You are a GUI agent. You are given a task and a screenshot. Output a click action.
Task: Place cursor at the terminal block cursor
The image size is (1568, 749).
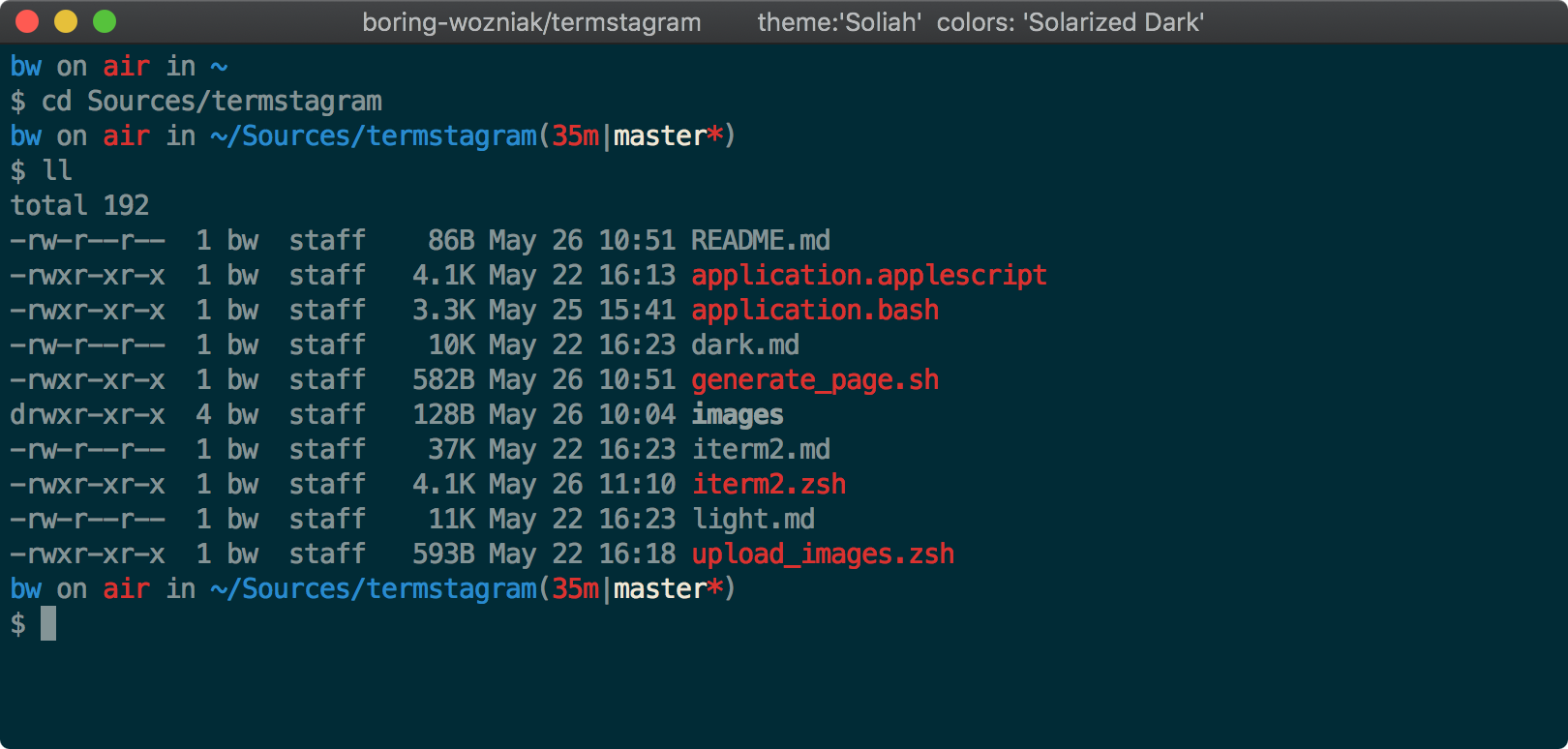click(x=48, y=624)
